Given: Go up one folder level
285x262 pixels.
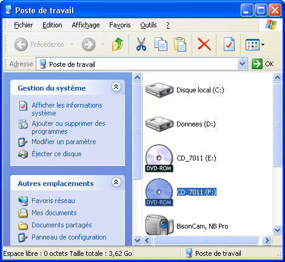Looking at the screenshot, I should (x=118, y=44).
